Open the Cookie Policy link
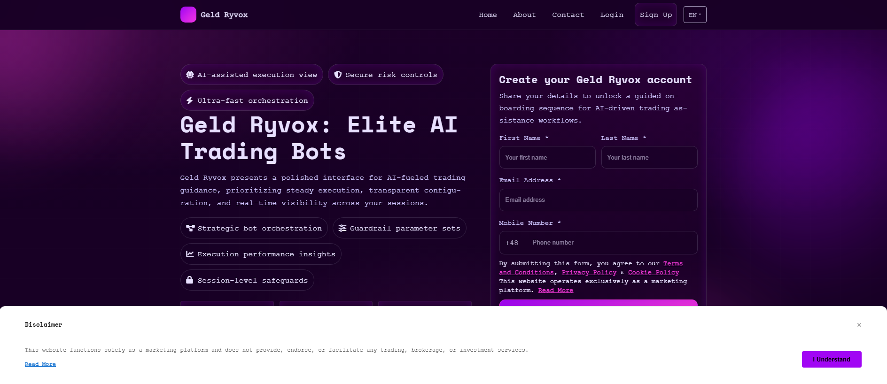887x384 pixels. 654,272
